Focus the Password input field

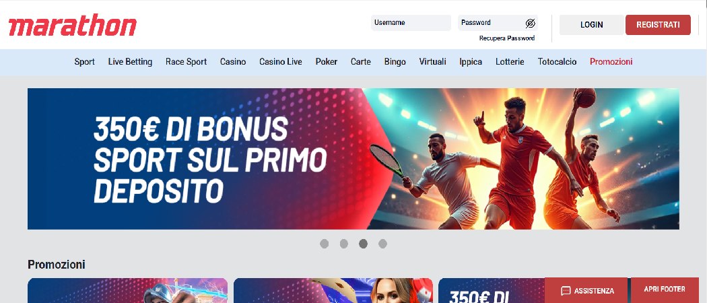coord(491,23)
